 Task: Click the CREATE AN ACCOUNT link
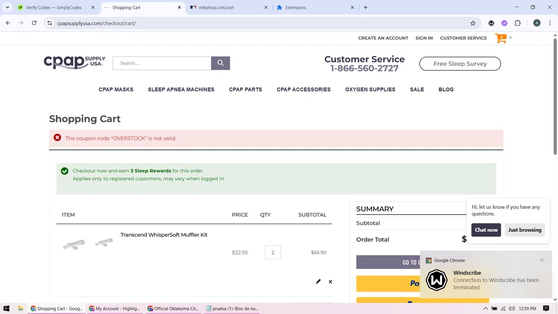pyautogui.click(x=383, y=38)
